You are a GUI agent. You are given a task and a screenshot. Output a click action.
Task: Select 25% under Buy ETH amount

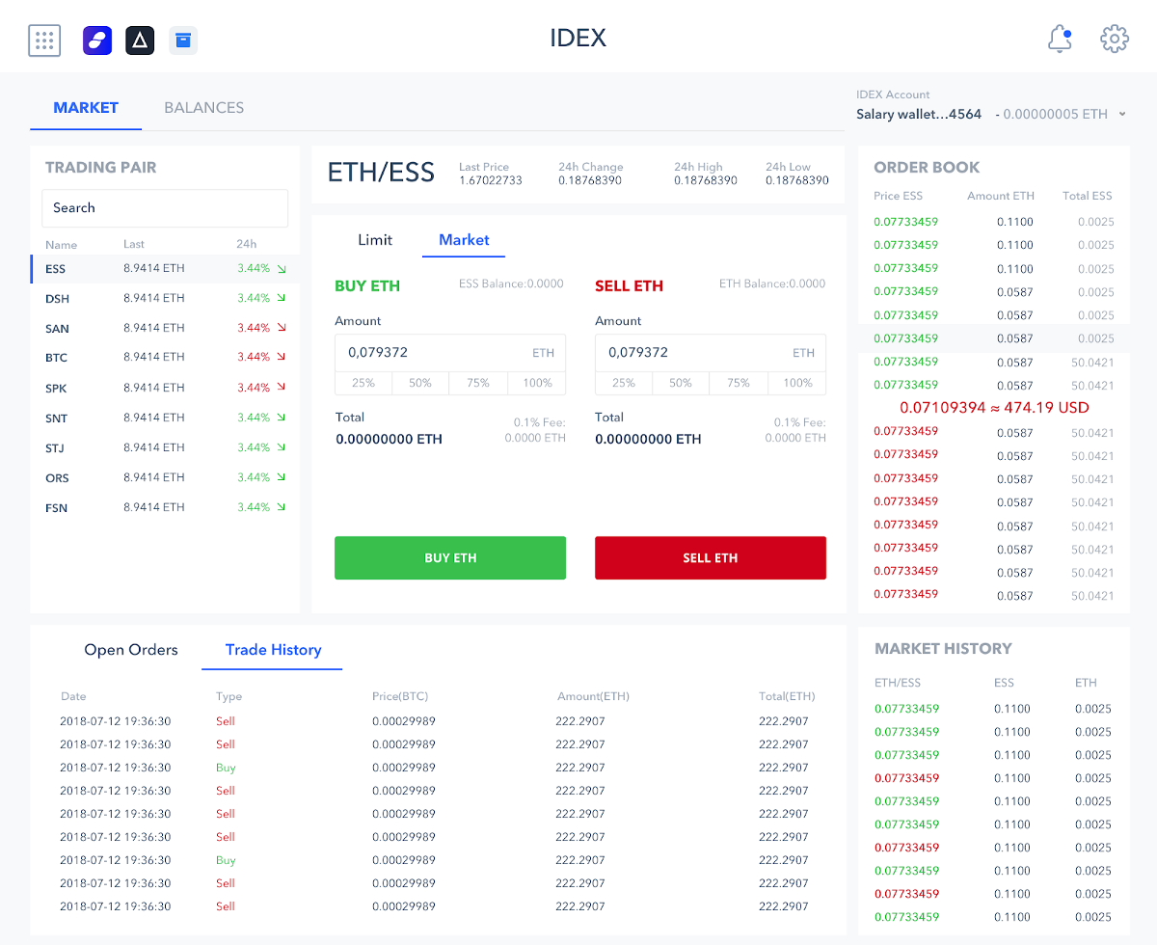click(363, 383)
